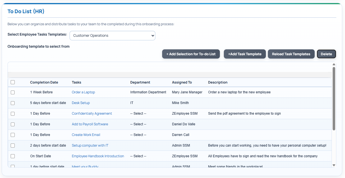Click Daniel Do Valle assignee cell
Image resolution: width=345 pixels, height=178 pixels.
point(183,124)
